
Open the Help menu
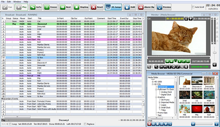[26, 2]
